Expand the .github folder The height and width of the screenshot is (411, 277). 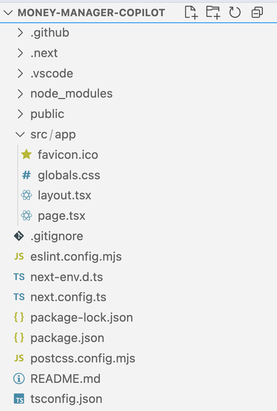coord(20,33)
